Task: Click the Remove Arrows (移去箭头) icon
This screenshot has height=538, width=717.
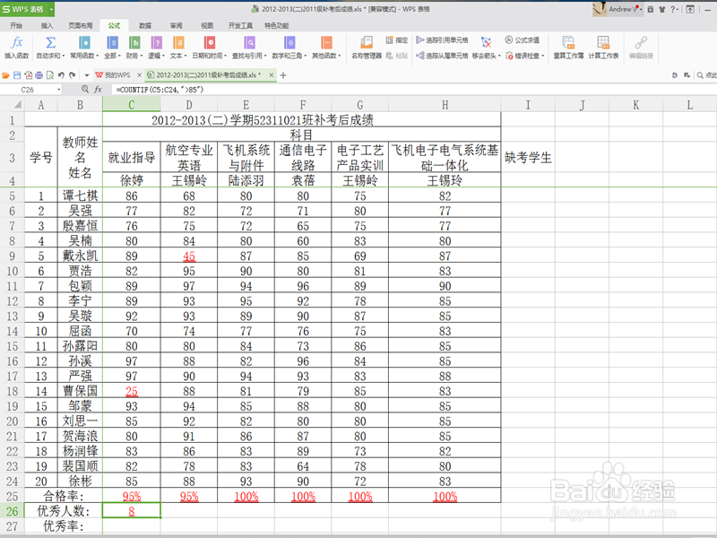Action: [x=486, y=42]
